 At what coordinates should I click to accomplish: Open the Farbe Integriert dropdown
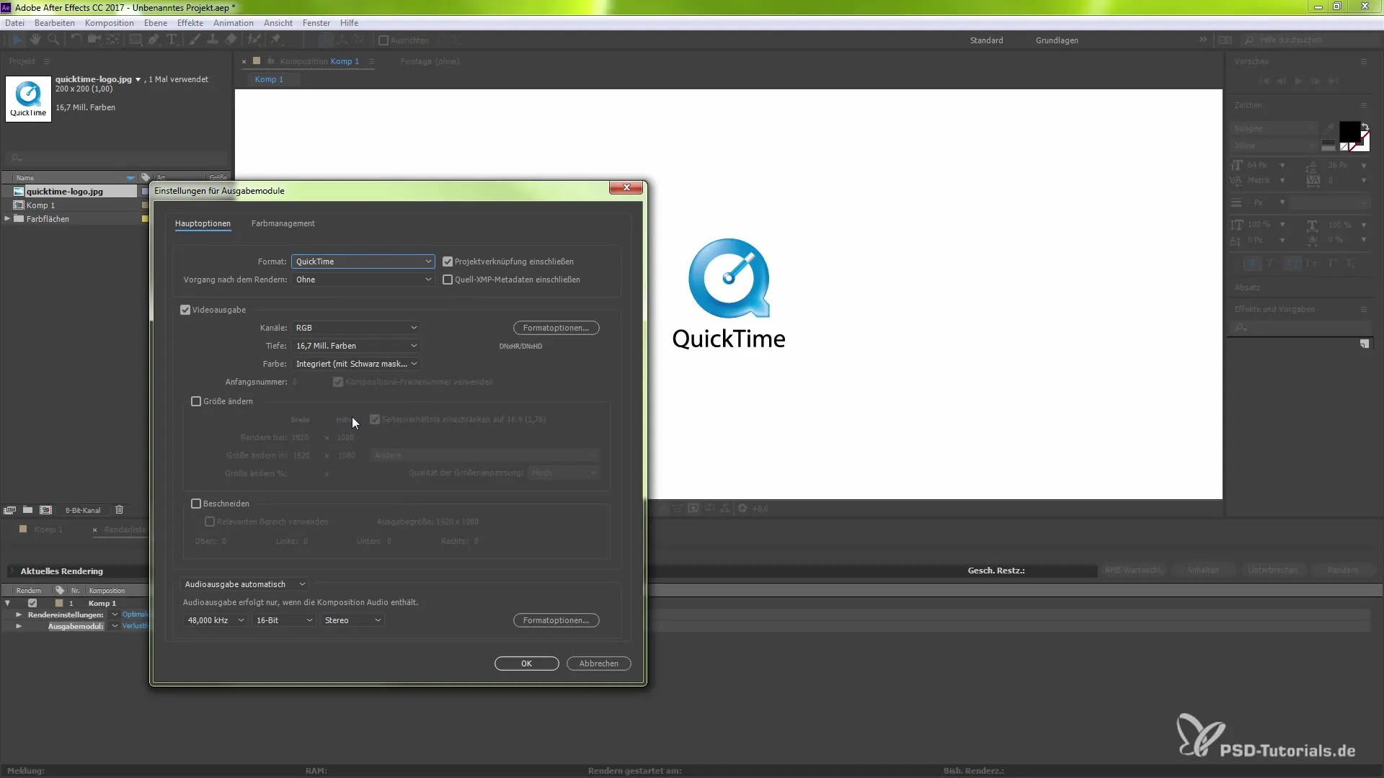[356, 364]
